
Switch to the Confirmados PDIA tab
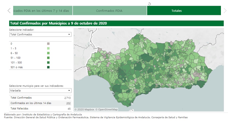[110, 10]
